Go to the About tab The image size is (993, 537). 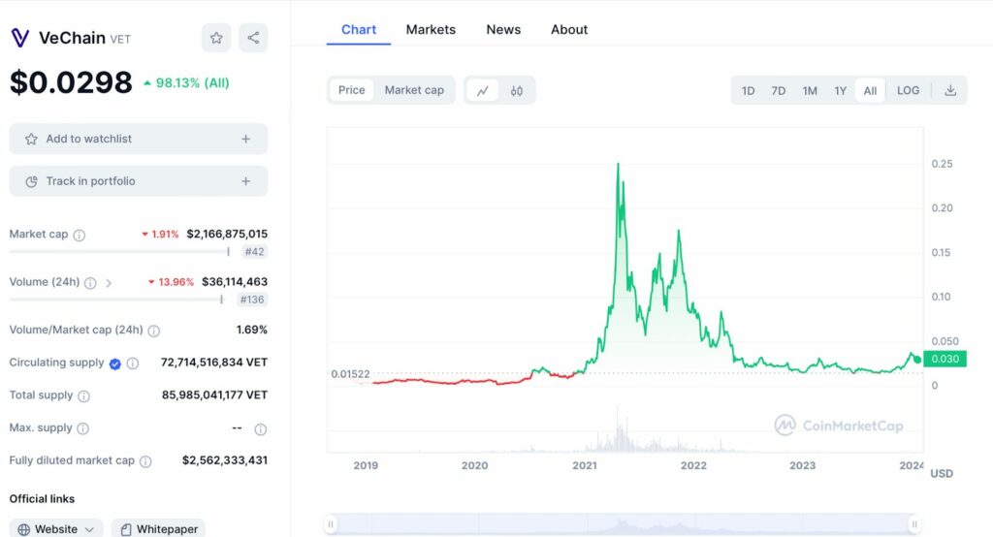click(569, 30)
